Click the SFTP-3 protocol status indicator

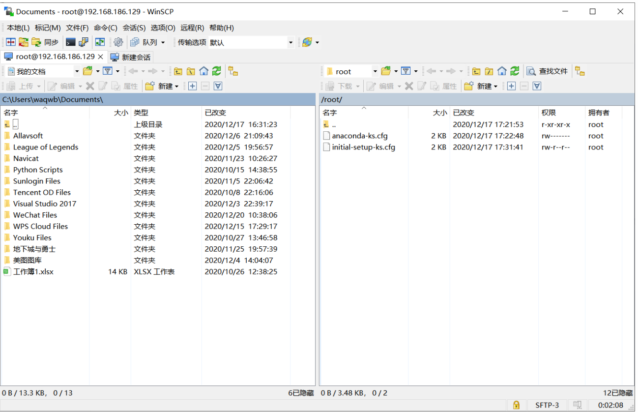tap(547, 405)
